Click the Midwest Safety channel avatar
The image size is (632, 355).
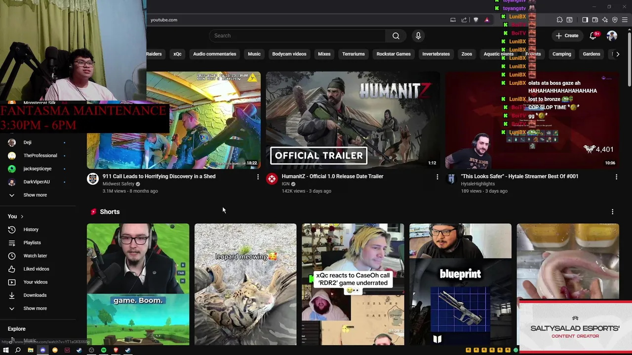click(x=93, y=179)
